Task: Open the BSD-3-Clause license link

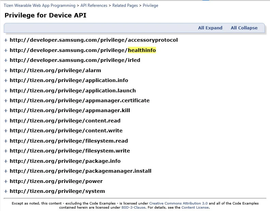Action: (133, 208)
